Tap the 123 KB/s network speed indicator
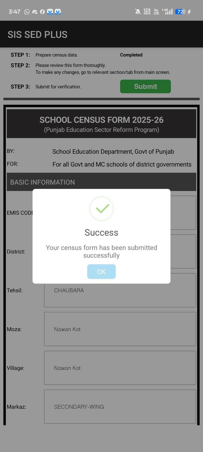The image size is (203, 452). pyautogui.click(x=146, y=11)
